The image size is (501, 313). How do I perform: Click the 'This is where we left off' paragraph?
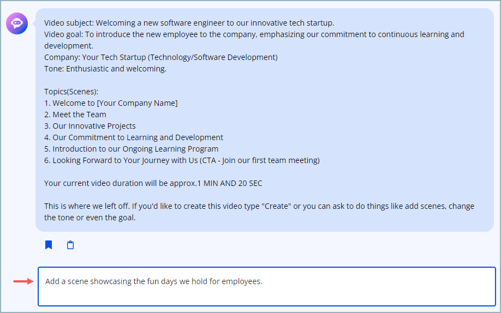259,212
